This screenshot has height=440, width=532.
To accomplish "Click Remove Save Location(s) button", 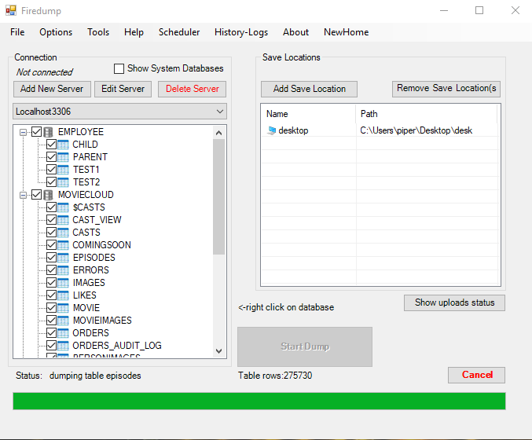I will [446, 89].
